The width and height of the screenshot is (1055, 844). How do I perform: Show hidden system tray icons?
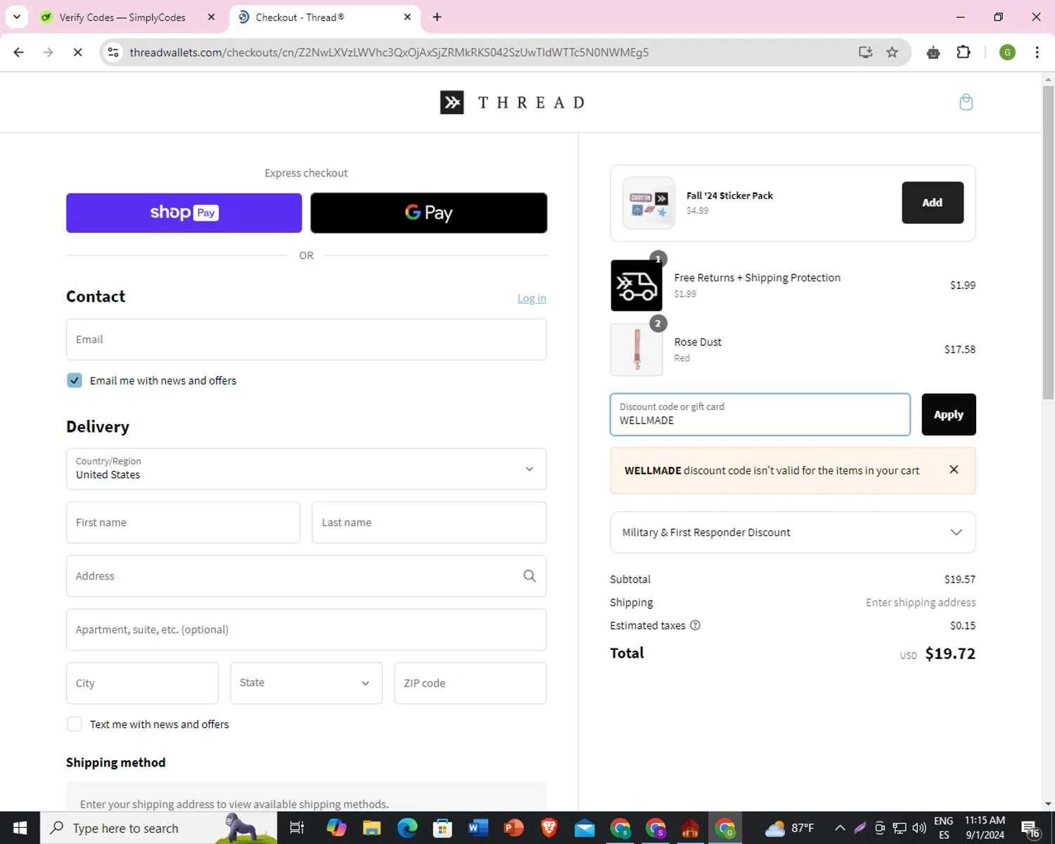coord(840,828)
